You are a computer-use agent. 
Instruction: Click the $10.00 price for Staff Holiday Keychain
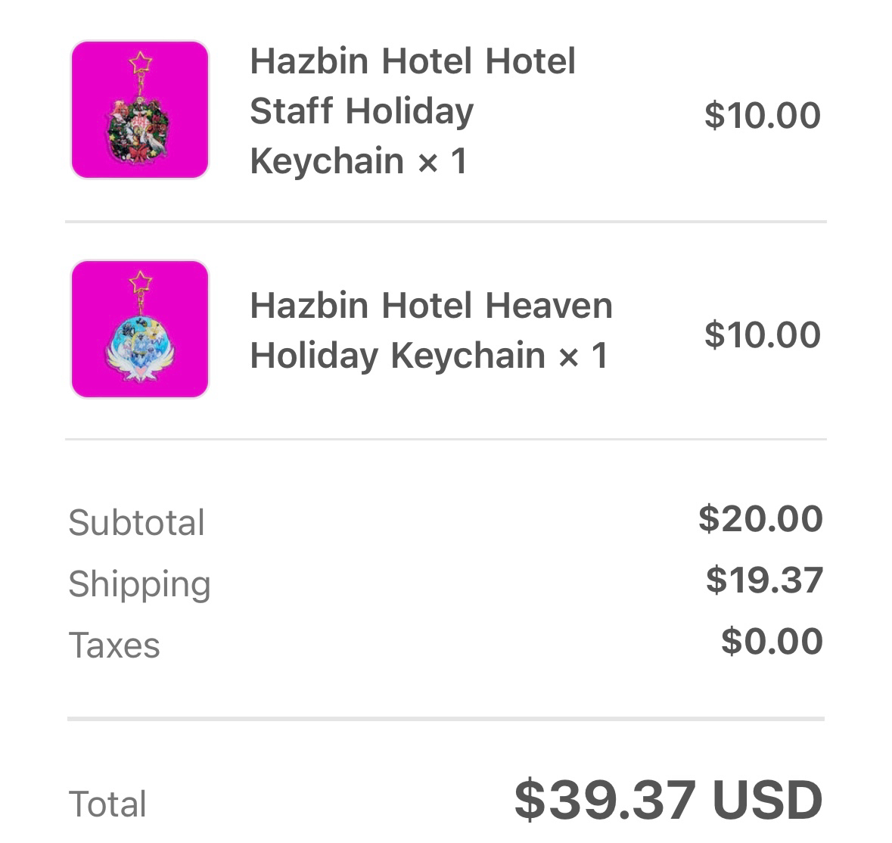[x=762, y=115]
